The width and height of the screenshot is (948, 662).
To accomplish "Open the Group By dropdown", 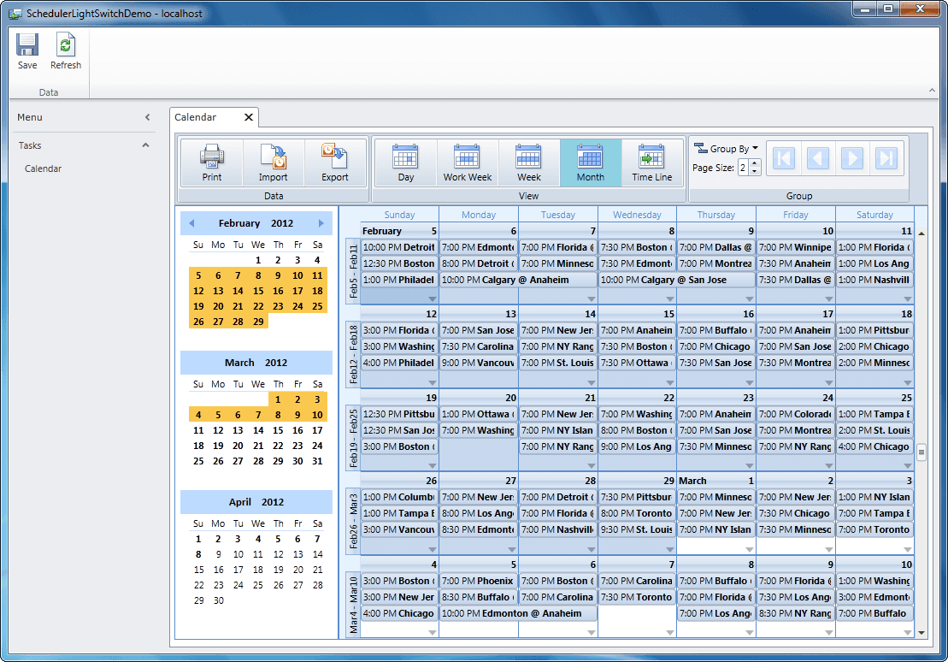I will pos(726,148).
